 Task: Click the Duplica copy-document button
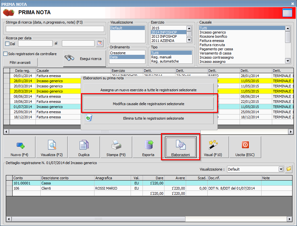84,147
